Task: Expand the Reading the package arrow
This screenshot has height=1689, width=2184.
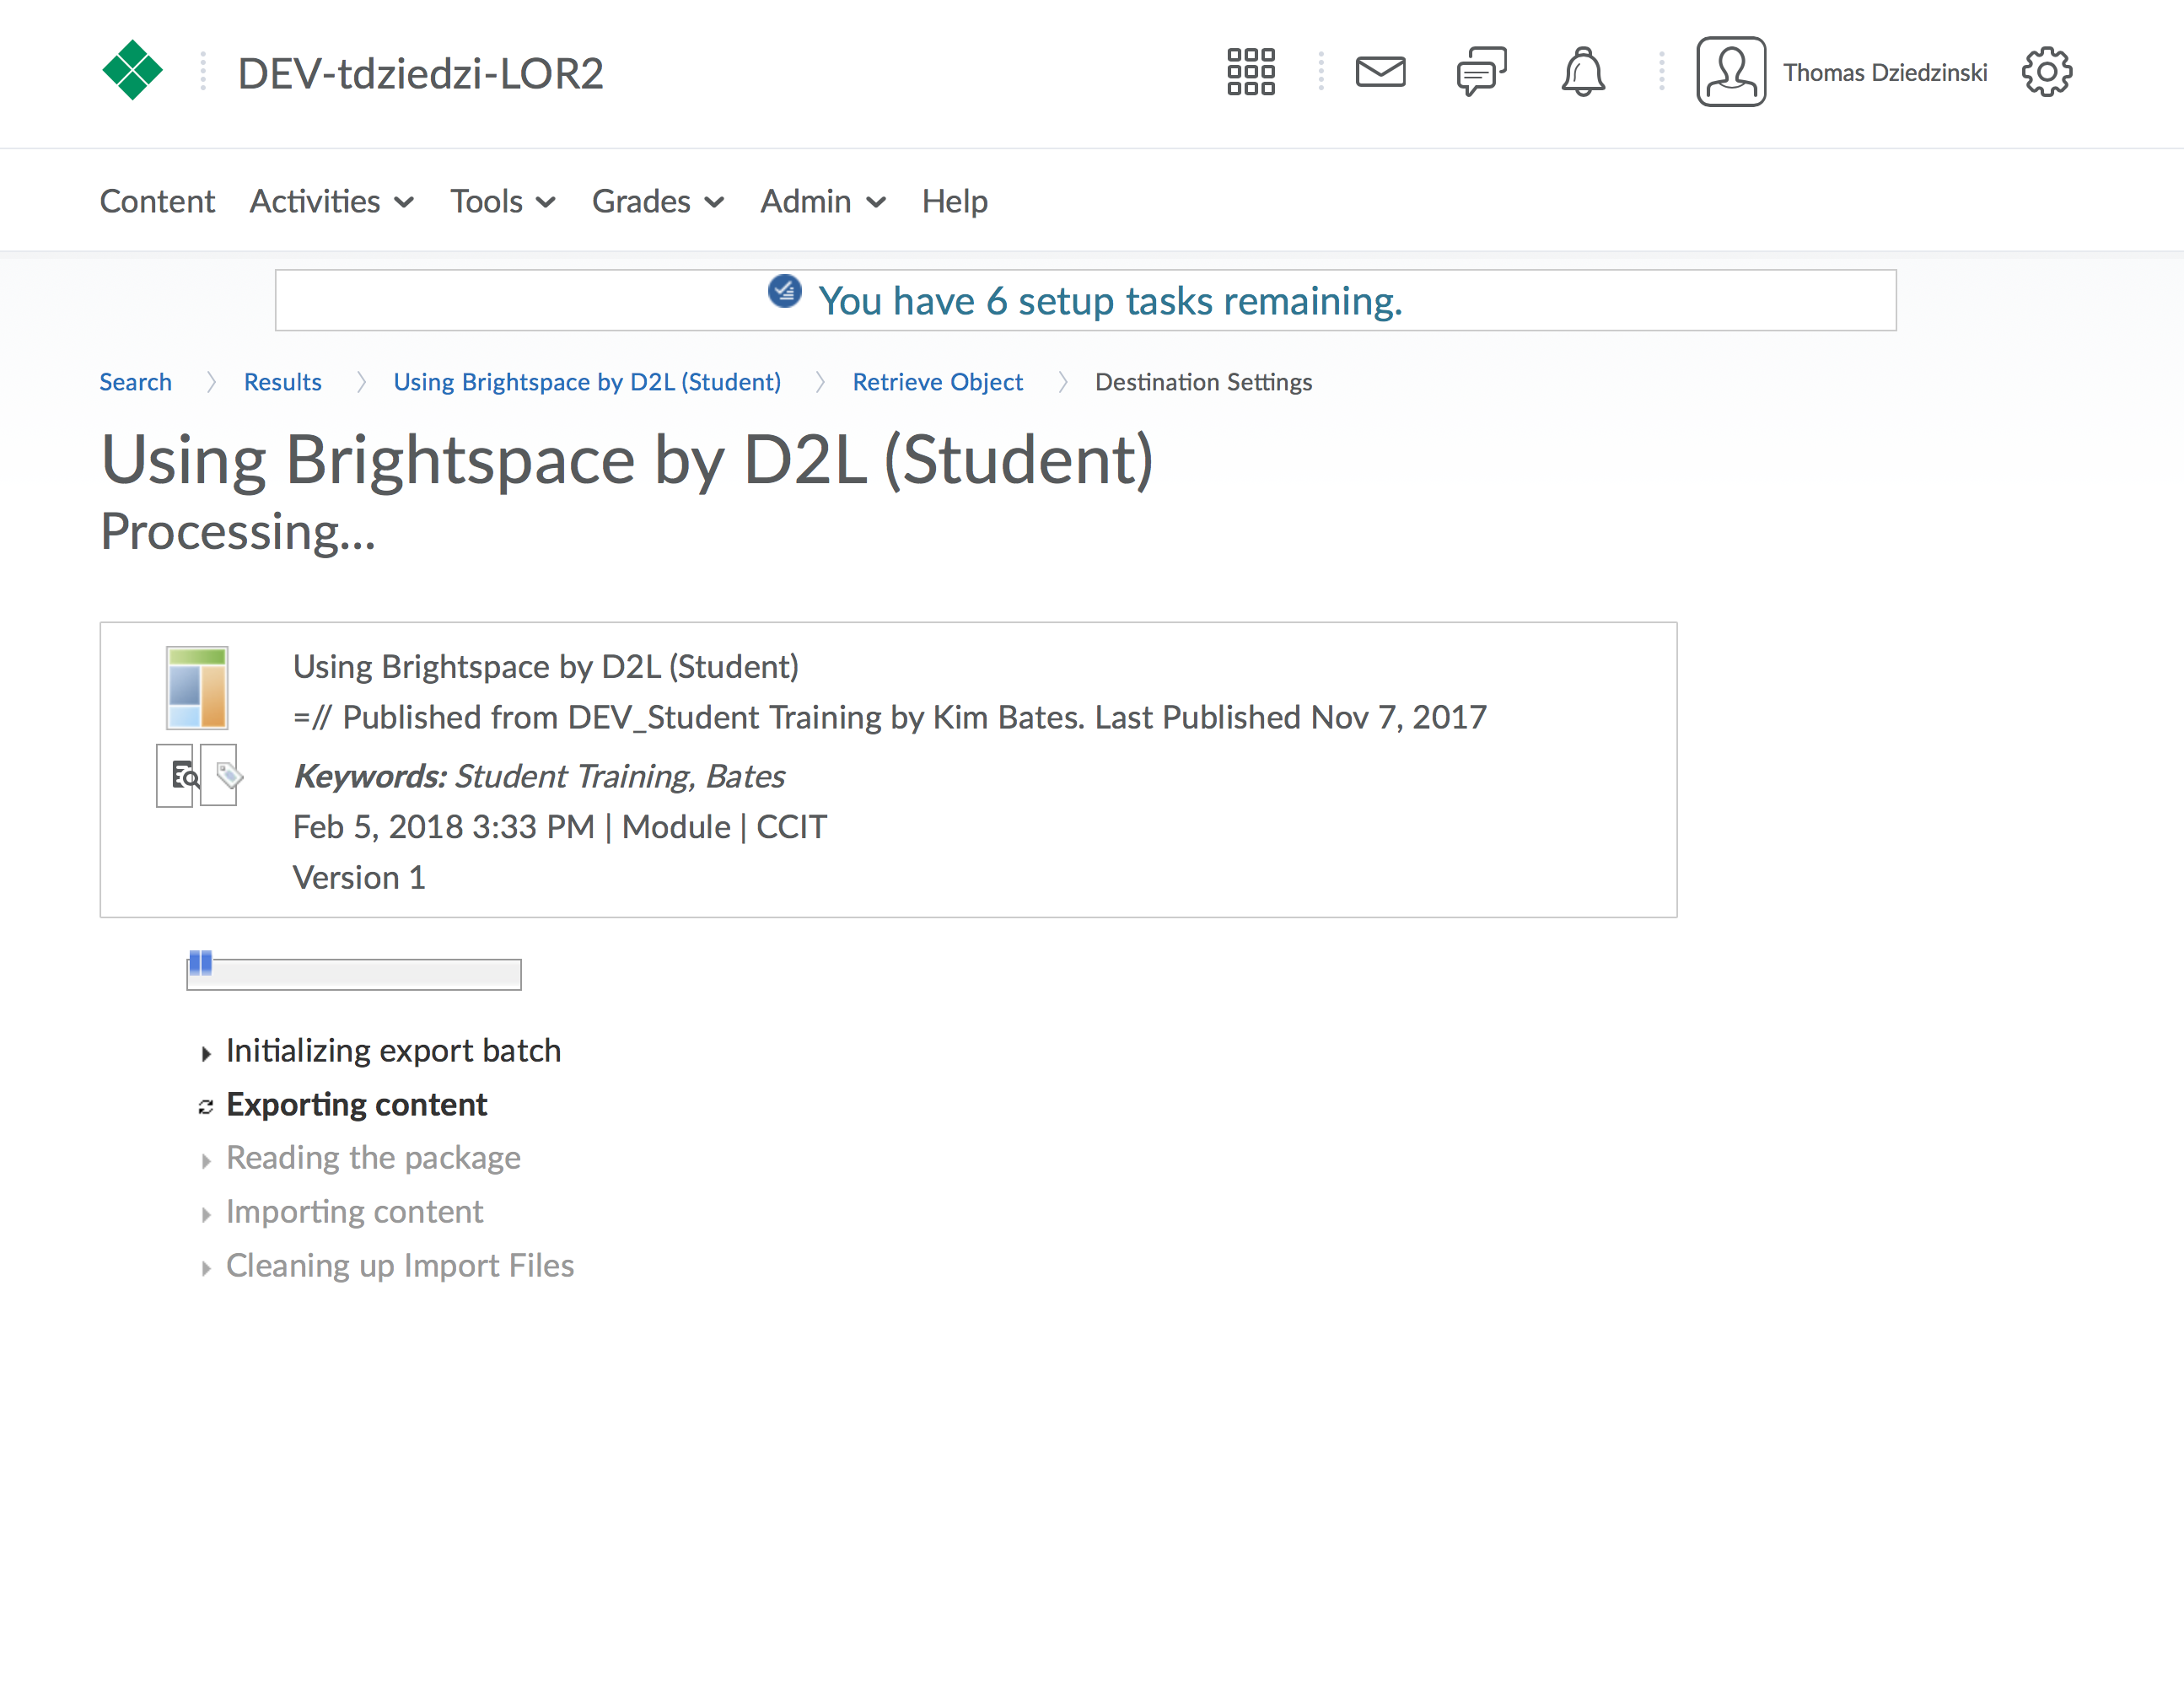Action: click(x=206, y=1160)
